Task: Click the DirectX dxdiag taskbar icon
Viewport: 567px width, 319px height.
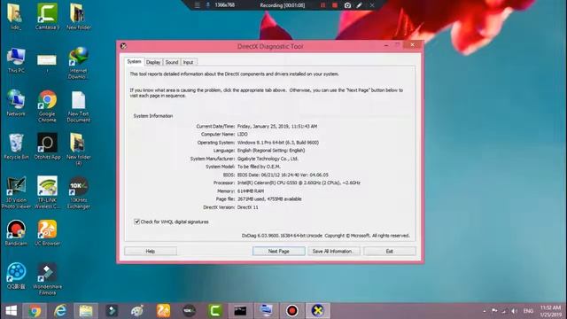Action: (x=317, y=311)
